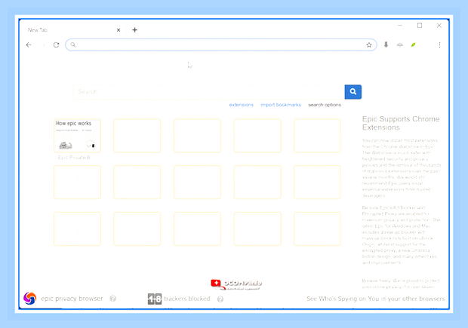Viewport: 468px width, 328px height.
Task: Open the three-dot browser menu
Action: [439, 45]
